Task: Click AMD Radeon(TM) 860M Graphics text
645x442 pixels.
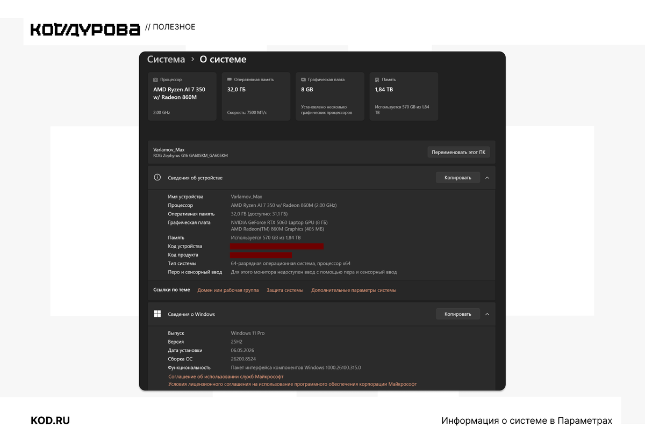Action: click(277, 229)
